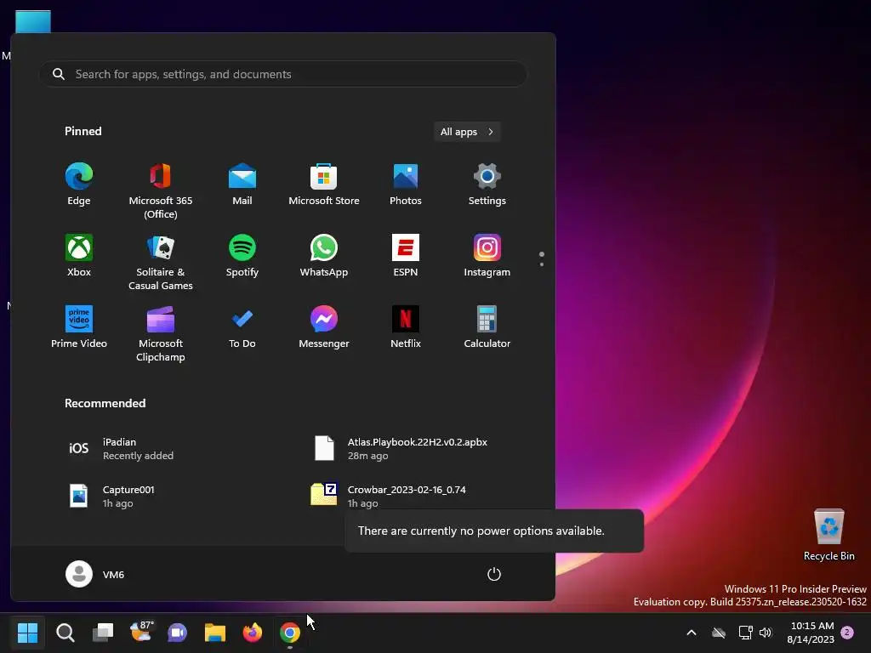This screenshot has height=653, width=871.
Task: Open the VM6 user account menu
Action: (x=95, y=574)
